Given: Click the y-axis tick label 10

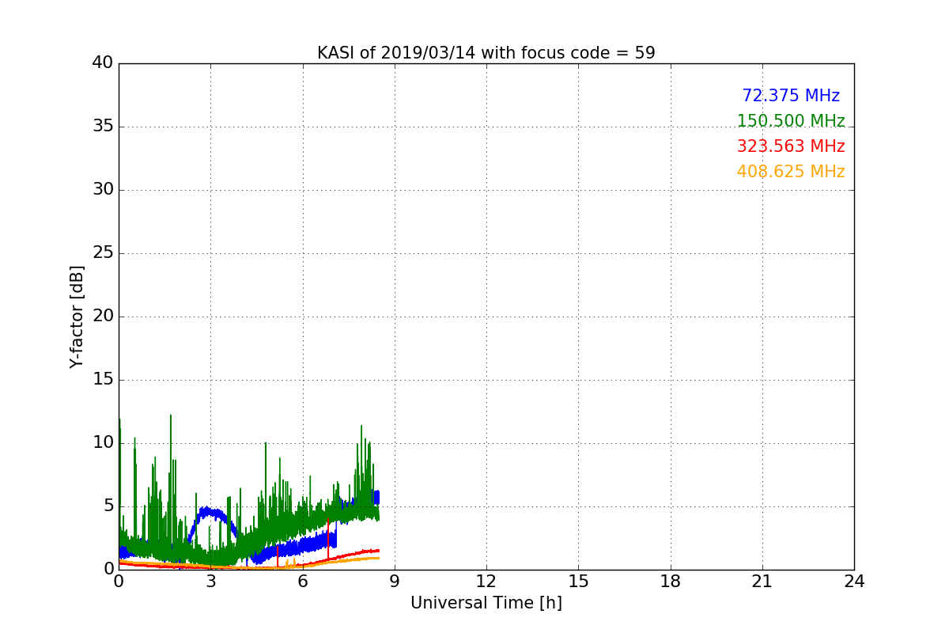Looking at the screenshot, I should [103, 443].
